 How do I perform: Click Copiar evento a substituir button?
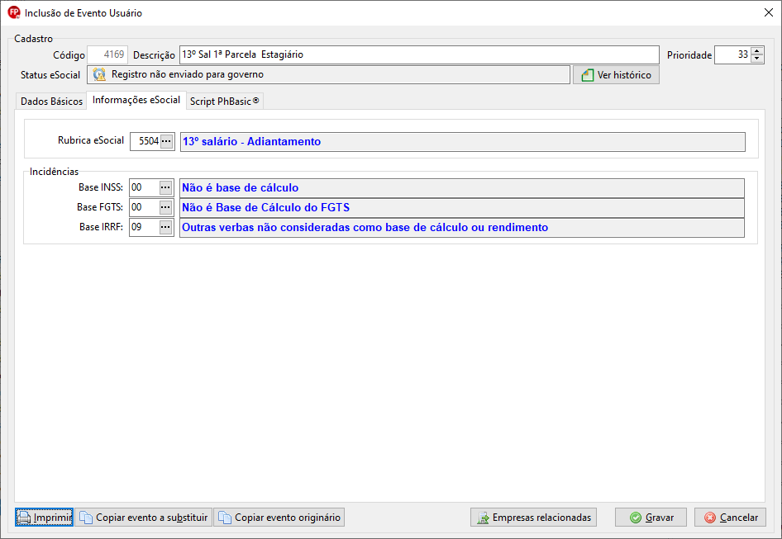pos(144,518)
